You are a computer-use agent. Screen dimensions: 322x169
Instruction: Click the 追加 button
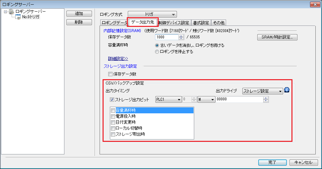click(x=79, y=14)
